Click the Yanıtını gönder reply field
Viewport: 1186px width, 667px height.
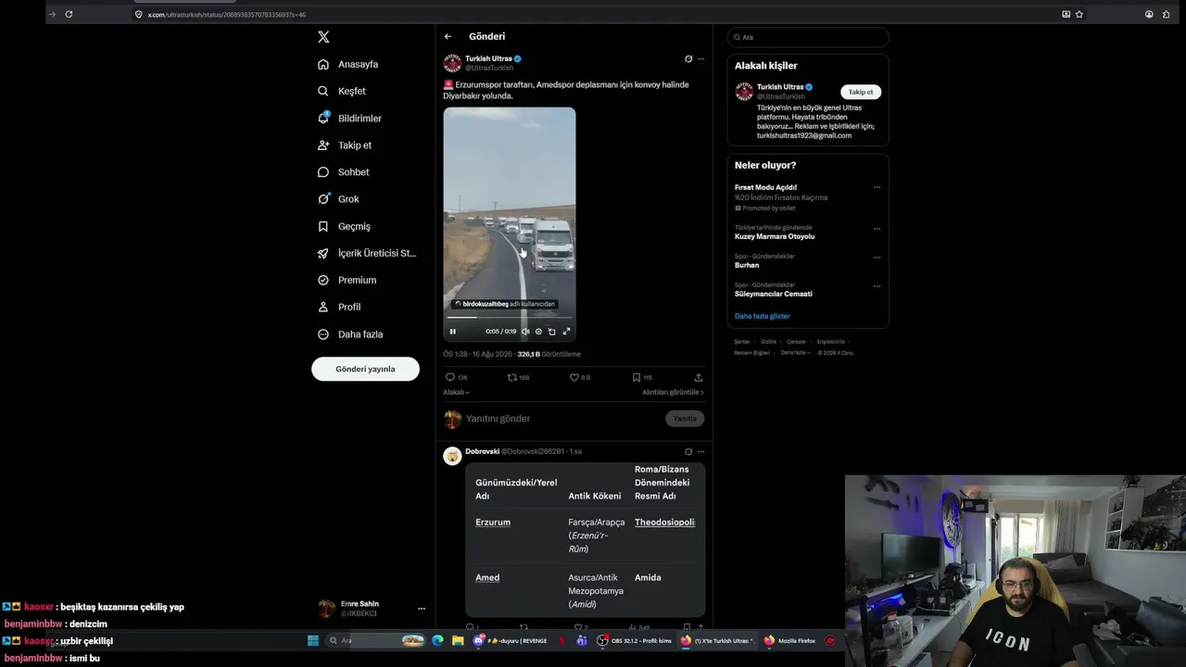[561, 419]
